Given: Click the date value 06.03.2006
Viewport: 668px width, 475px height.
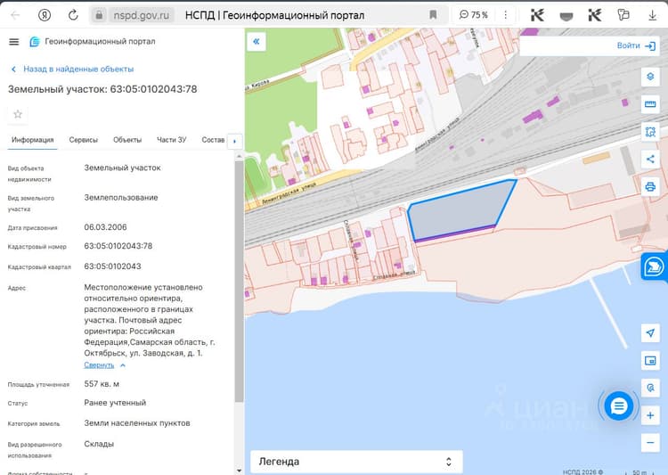Looking at the screenshot, I should coord(105,227).
